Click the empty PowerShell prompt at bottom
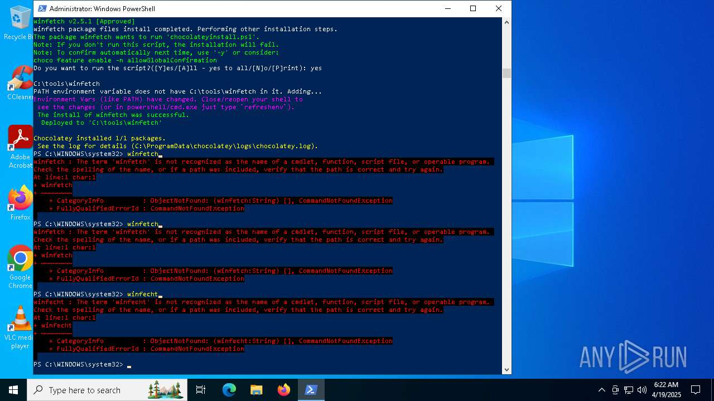The width and height of the screenshot is (714, 401). [82, 364]
